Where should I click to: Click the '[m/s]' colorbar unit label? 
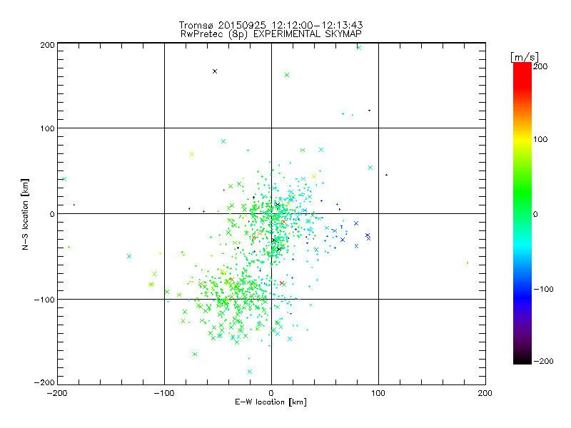[x=525, y=57]
